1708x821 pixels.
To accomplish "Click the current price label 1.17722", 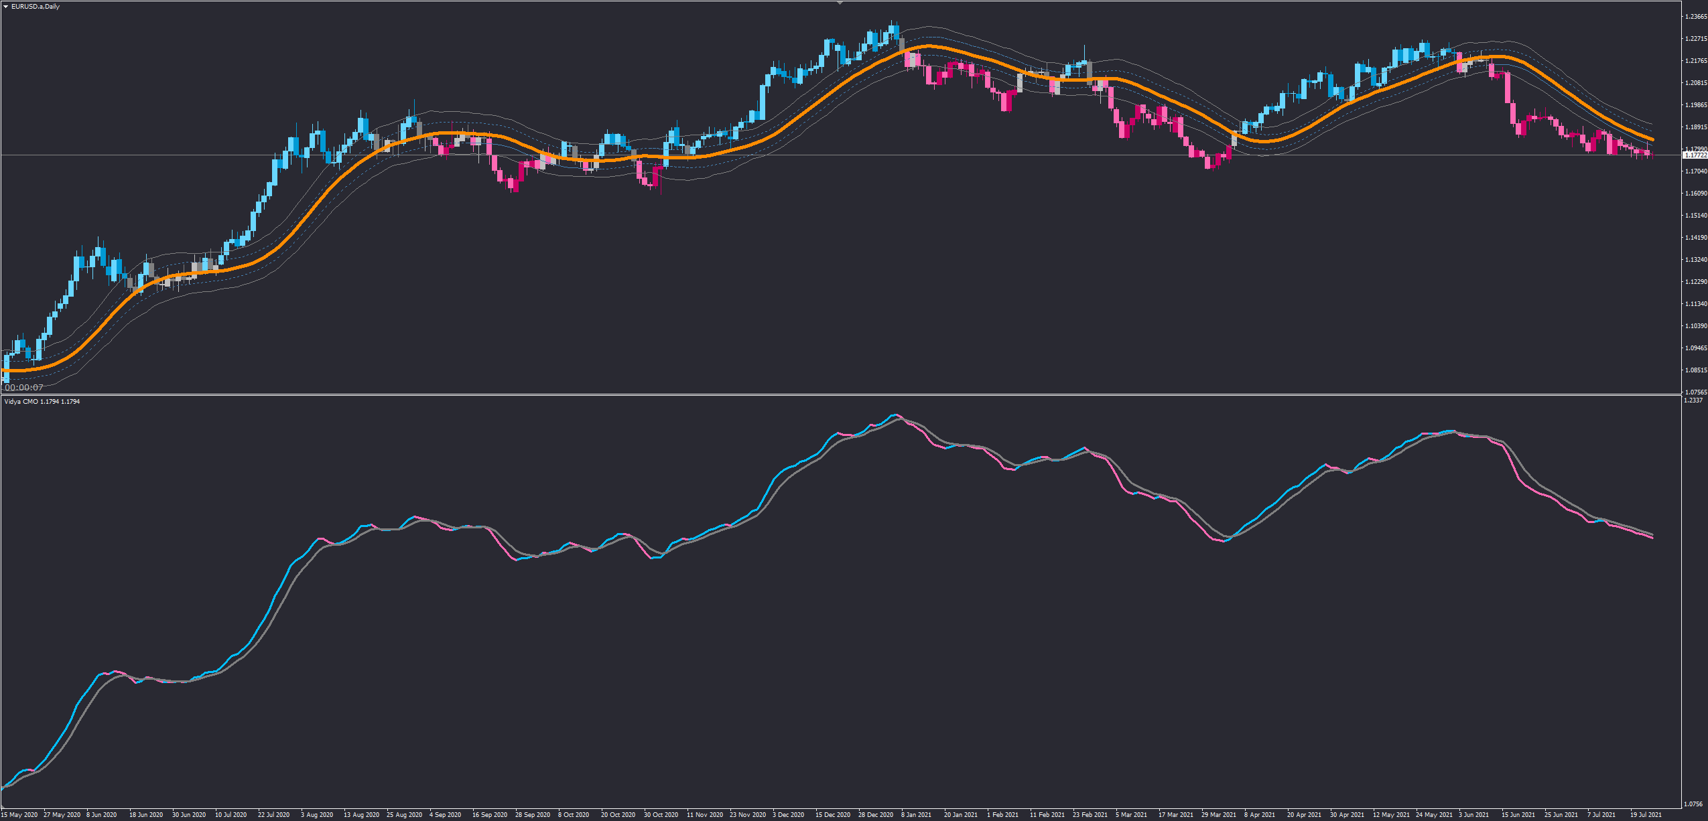I will pyautogui.click(x=1695, y=155).
